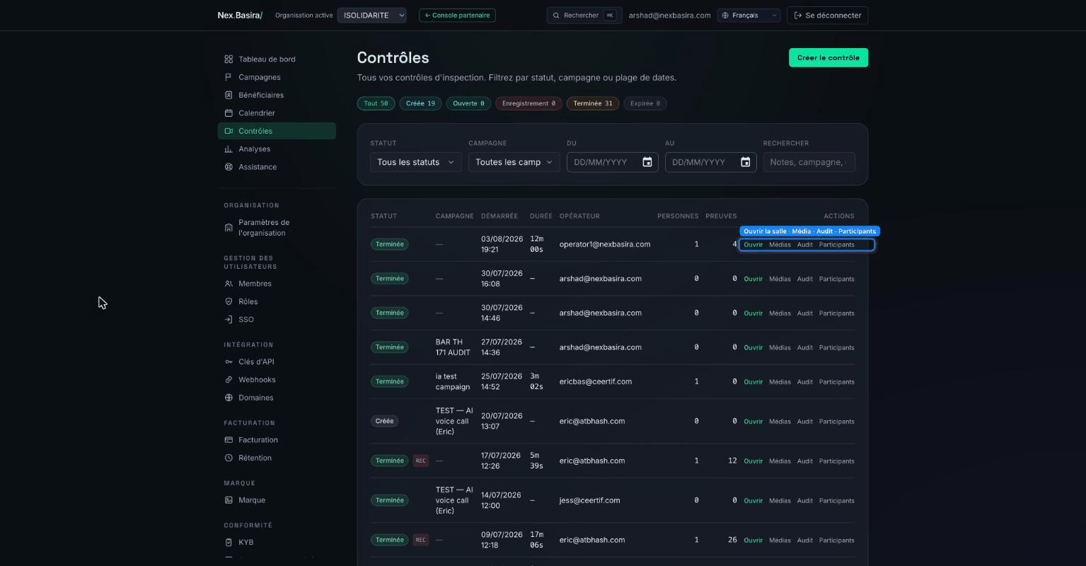Click Ouvrir for operator1@nexbasira.com row
The width and height of the screenshot is (1086, 566).
(x=753, y=245)
